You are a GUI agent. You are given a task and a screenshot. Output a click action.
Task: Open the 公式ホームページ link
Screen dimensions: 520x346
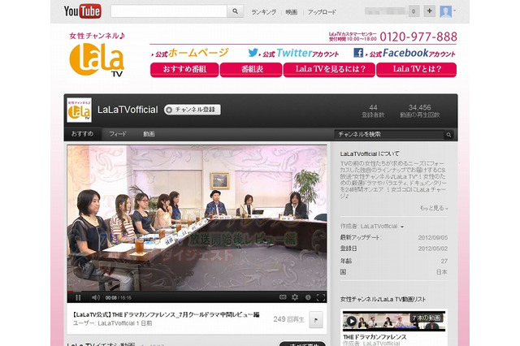pos(190,53)
